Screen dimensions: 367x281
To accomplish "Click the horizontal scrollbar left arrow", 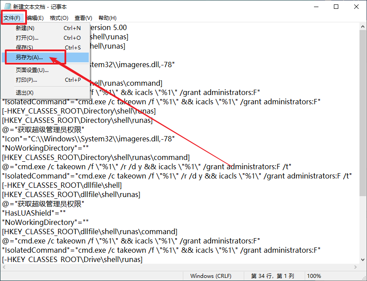I will [x=4, y=267].
